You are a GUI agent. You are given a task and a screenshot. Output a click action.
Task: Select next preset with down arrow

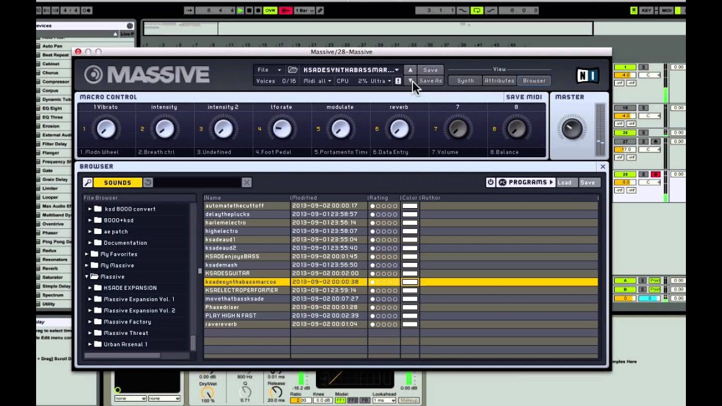(410, 81)
